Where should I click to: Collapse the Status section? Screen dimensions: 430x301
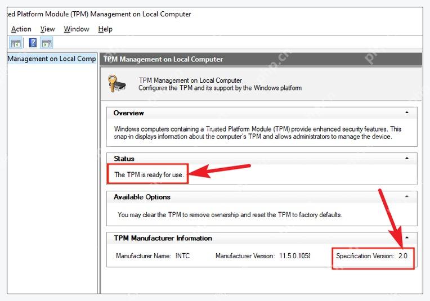(x=407, y=158)
